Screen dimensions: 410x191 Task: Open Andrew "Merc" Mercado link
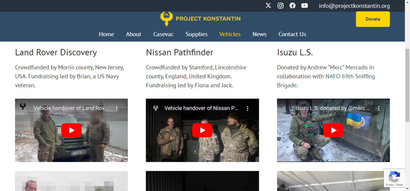click(337, 67)
